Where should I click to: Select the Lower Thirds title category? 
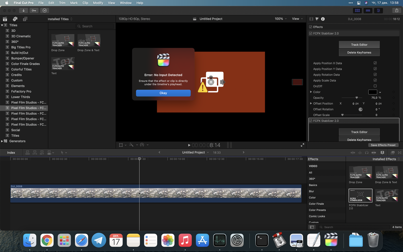coord(20,97)
